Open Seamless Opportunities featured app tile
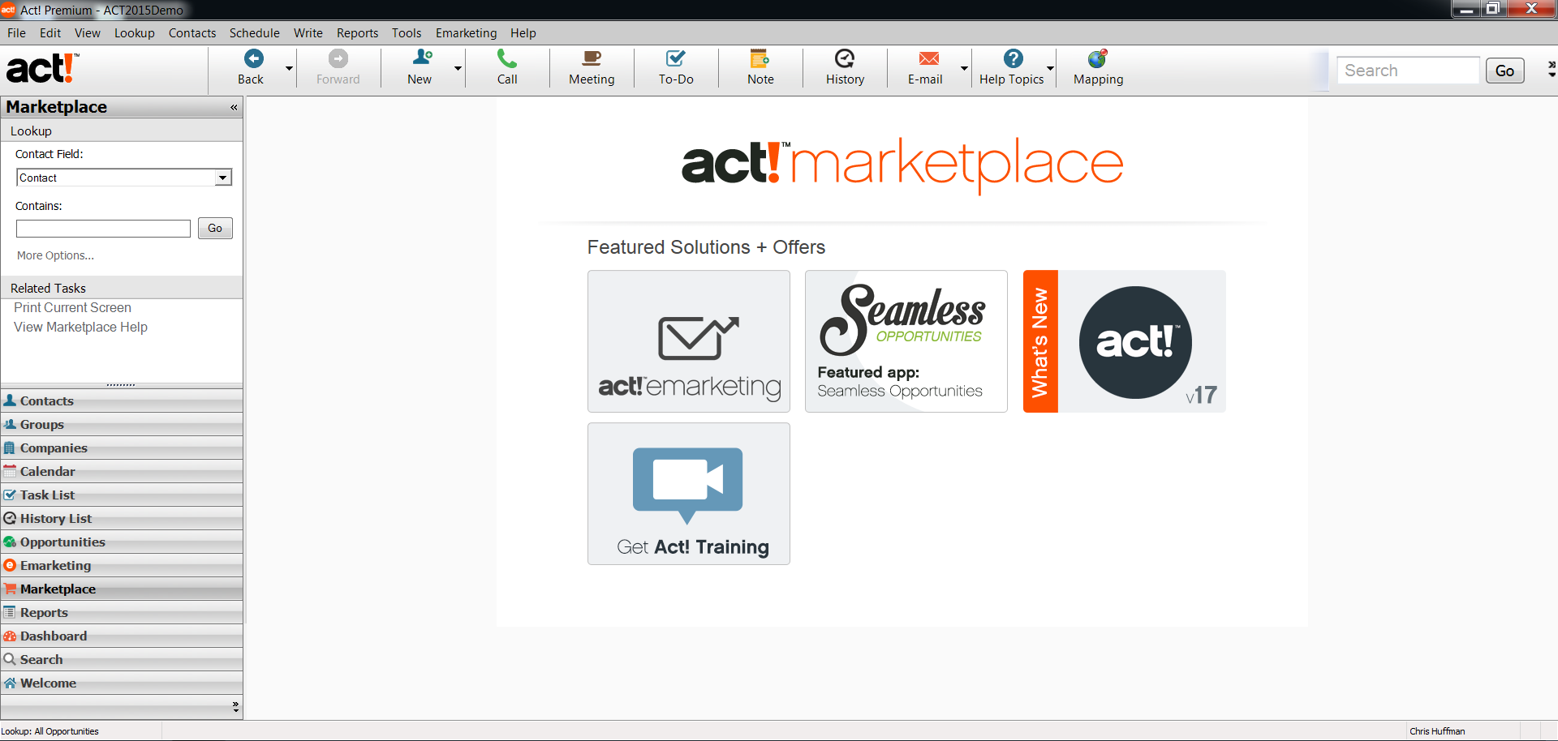Viewport: 1558px width, 741px height. tap(906, 341)
